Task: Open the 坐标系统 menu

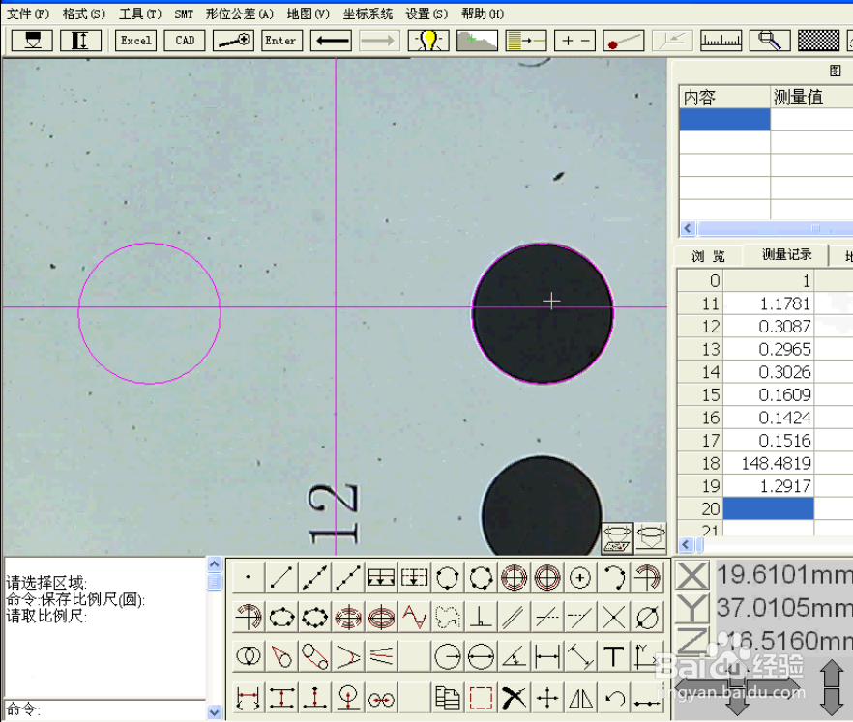Action: pos(368,14)
